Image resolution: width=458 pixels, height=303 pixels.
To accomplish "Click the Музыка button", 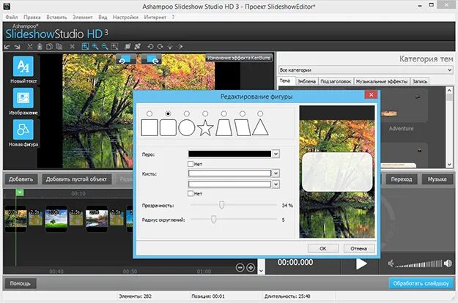I will tap(437, 179).
